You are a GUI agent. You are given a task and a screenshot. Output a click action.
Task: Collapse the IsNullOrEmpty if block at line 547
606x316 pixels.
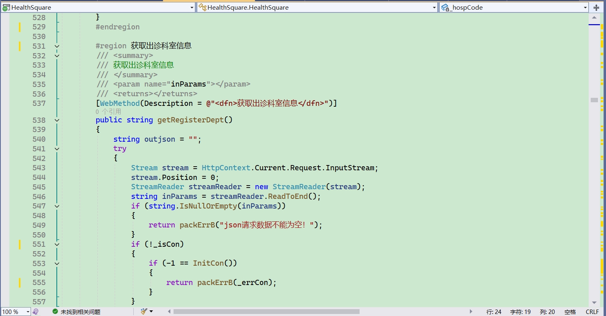click(x=57, y=206)
